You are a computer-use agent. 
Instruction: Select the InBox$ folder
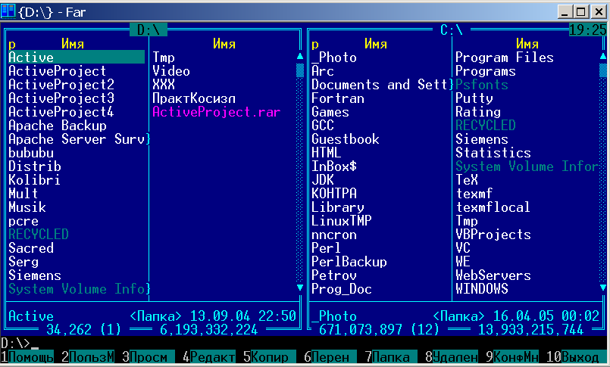tap(334, 166)
